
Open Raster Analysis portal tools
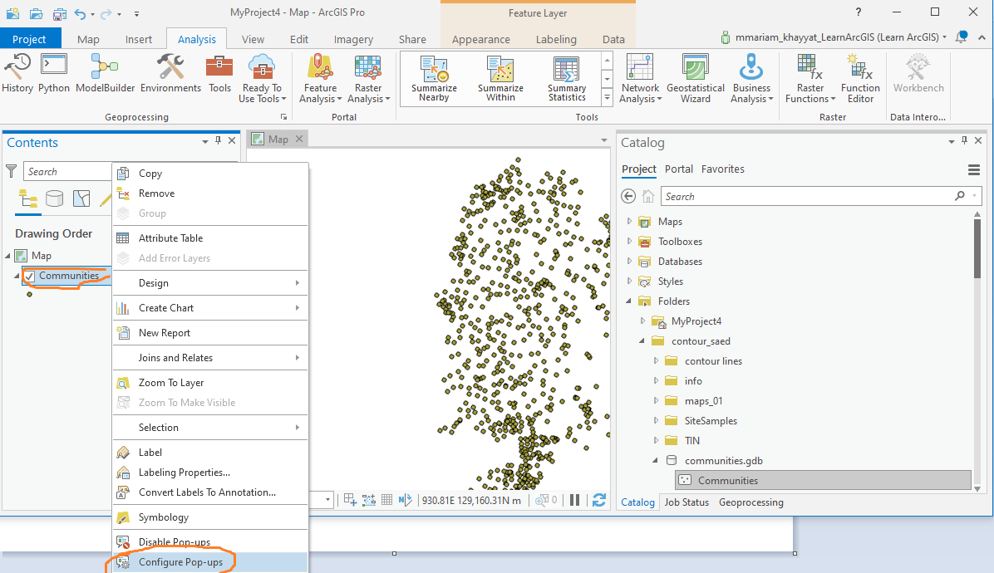(368, 79)
